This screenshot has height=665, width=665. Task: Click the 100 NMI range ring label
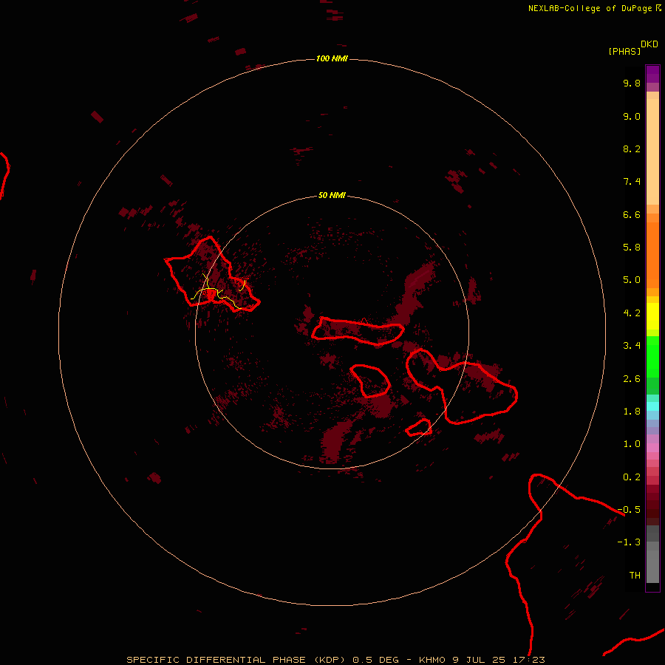[332, 58]
